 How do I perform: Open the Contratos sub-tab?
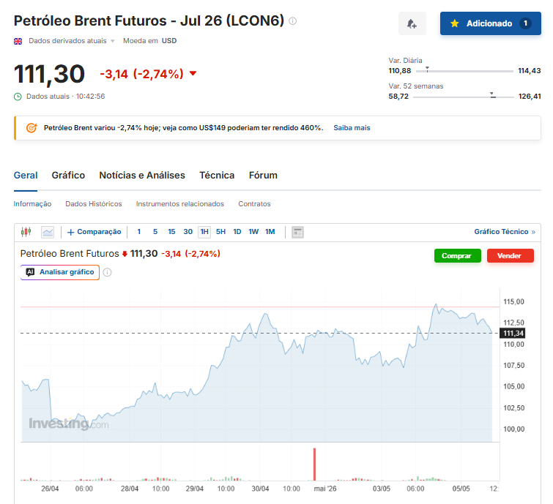254,204
